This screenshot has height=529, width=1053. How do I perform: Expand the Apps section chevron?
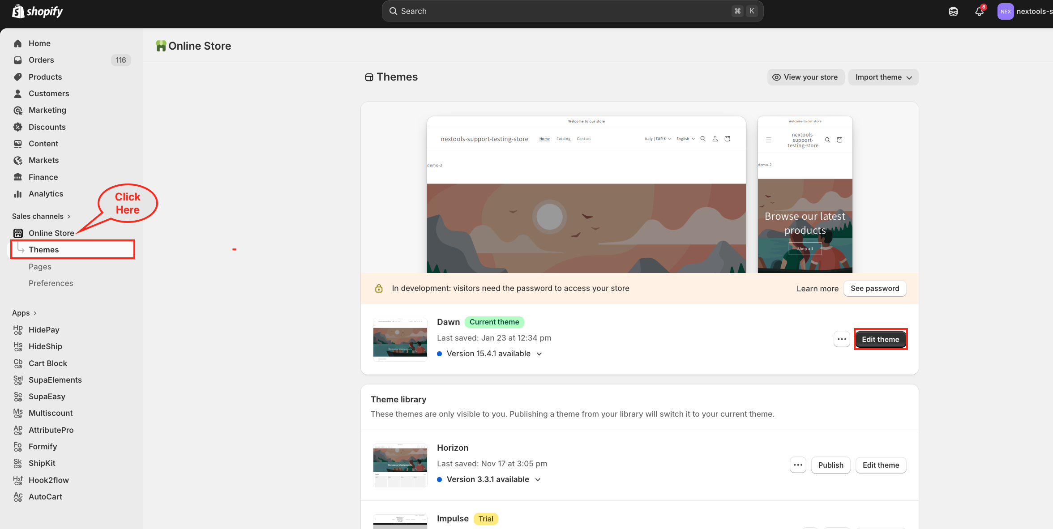pos(35,313)
